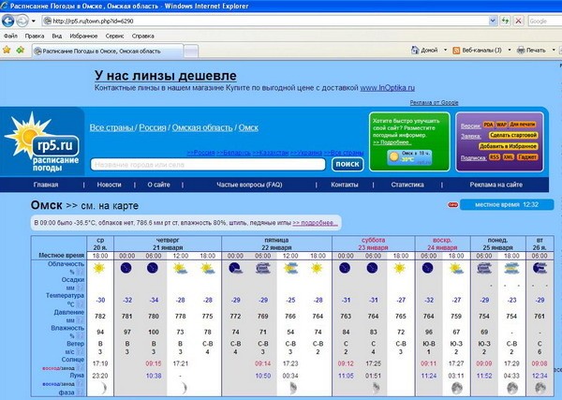Click the Домой home icon
This screenshot has width=562, height=400.
[x=415, y=51]
